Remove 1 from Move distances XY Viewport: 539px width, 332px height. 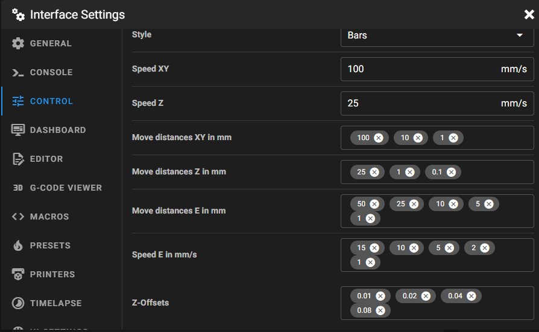453,138
